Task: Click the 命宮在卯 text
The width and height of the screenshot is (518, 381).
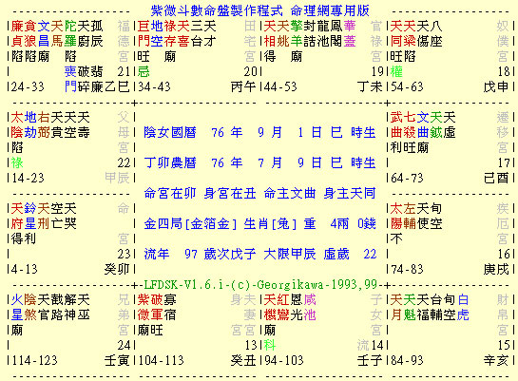Action: [170, 193]
